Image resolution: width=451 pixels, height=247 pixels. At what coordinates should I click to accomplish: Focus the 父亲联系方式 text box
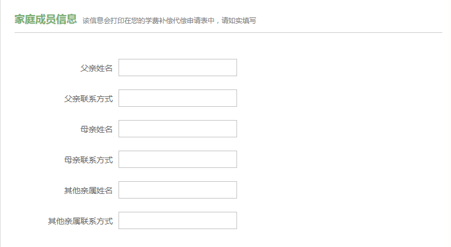click(178, 98)
